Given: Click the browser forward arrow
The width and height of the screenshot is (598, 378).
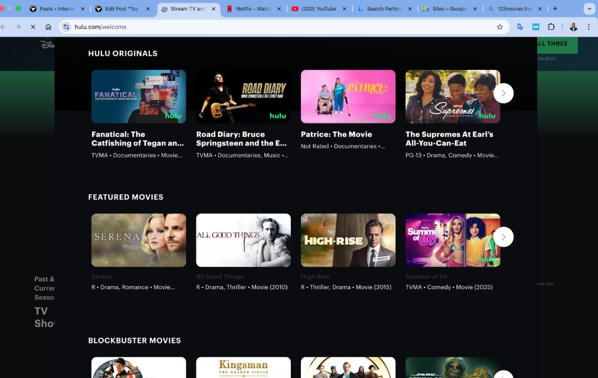Looking at the screenshot, I should (18, 26).
